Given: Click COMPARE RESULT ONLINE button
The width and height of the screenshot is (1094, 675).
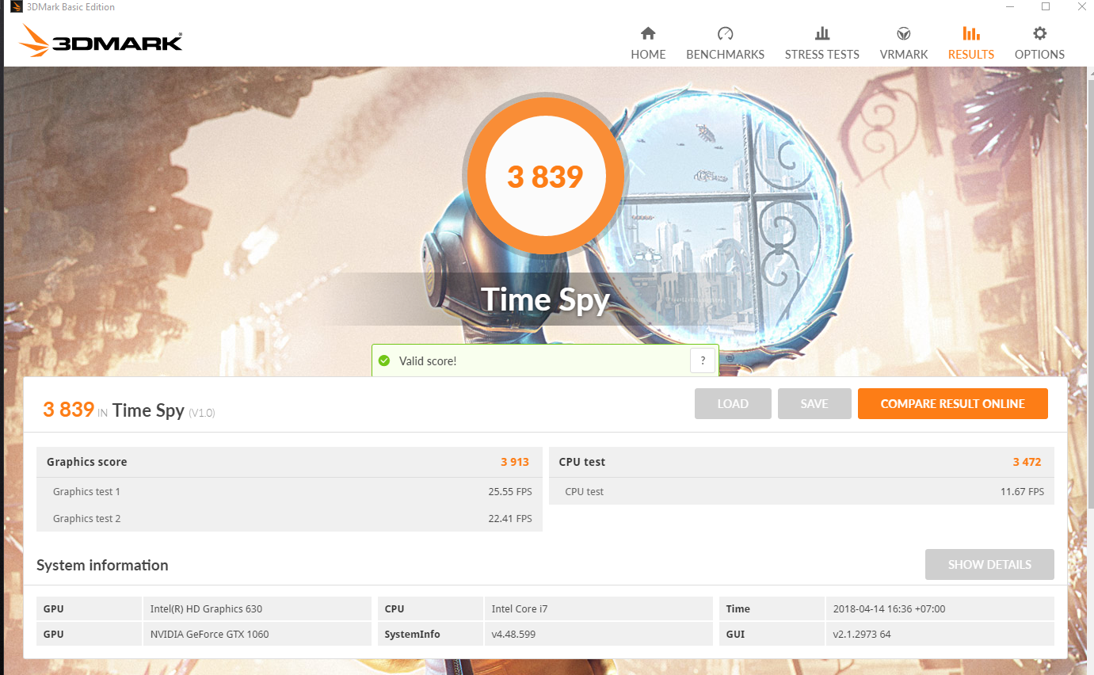Looking at the screenshot, I should pos(953,404).
